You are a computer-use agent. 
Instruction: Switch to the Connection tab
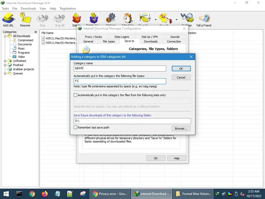pyautogui.click(x=174, y=41)
